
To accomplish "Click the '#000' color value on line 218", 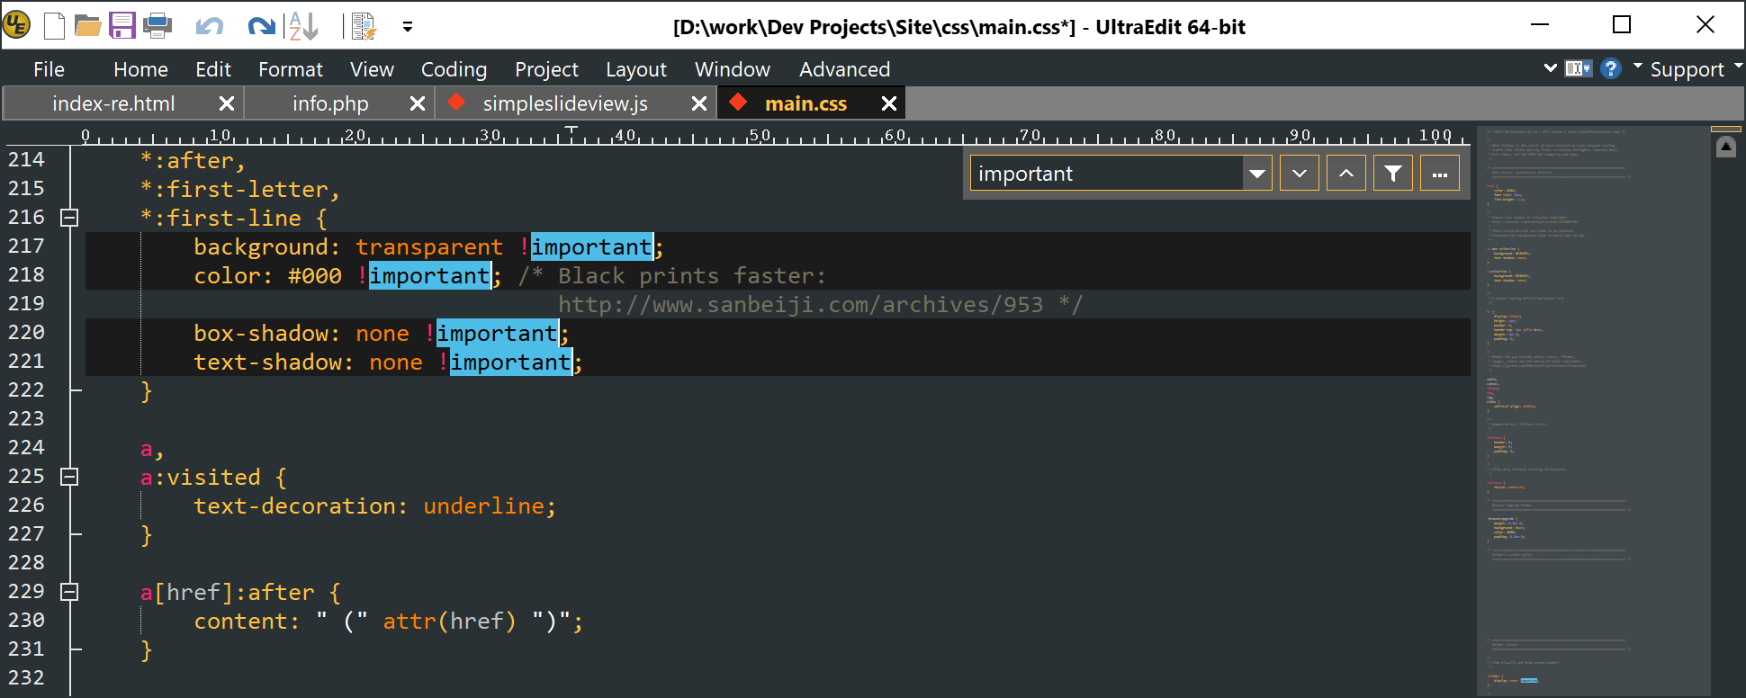I will pos(315,275).
